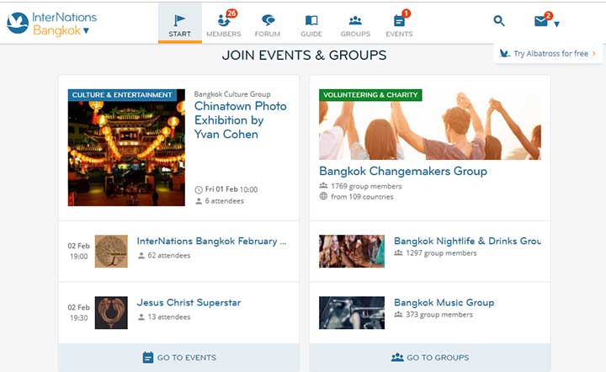This screenshot has height=372, width=606.
Task: Click Try Albatross for free
Action: (550, 54)
